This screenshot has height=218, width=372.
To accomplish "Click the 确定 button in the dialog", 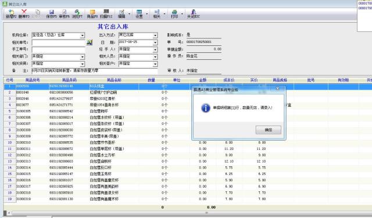I will (x=269, y=130).
